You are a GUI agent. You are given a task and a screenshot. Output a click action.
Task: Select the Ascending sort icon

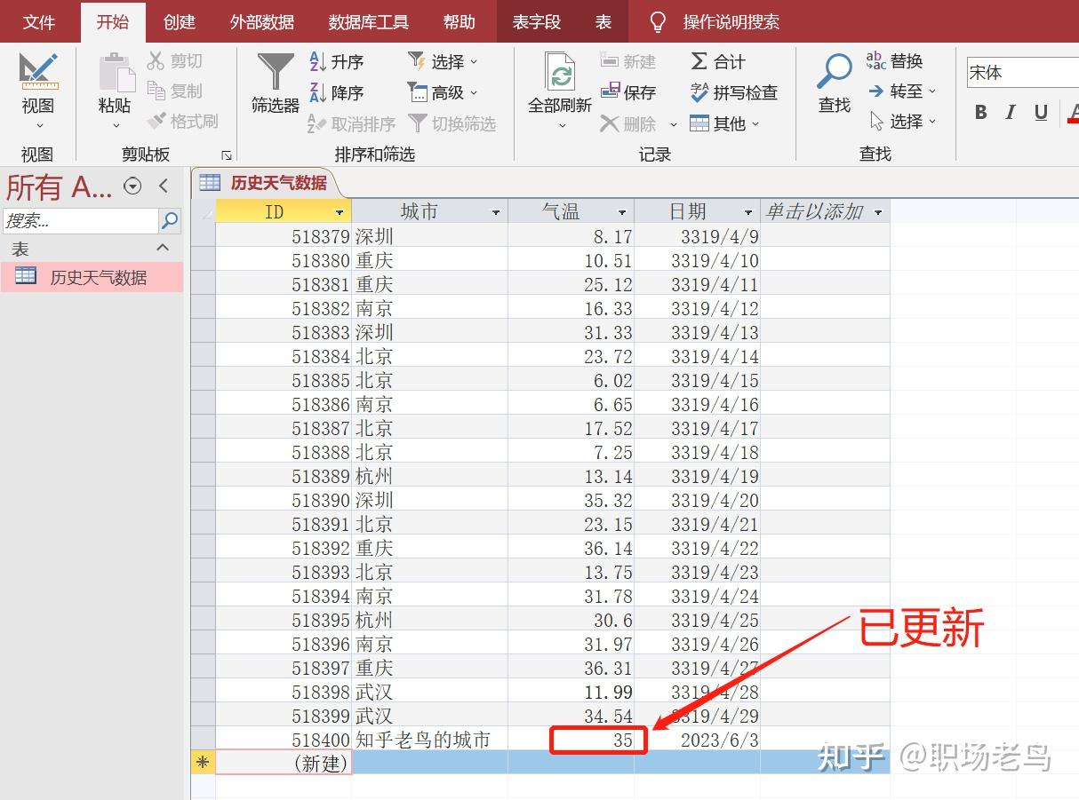click(317, 61)
